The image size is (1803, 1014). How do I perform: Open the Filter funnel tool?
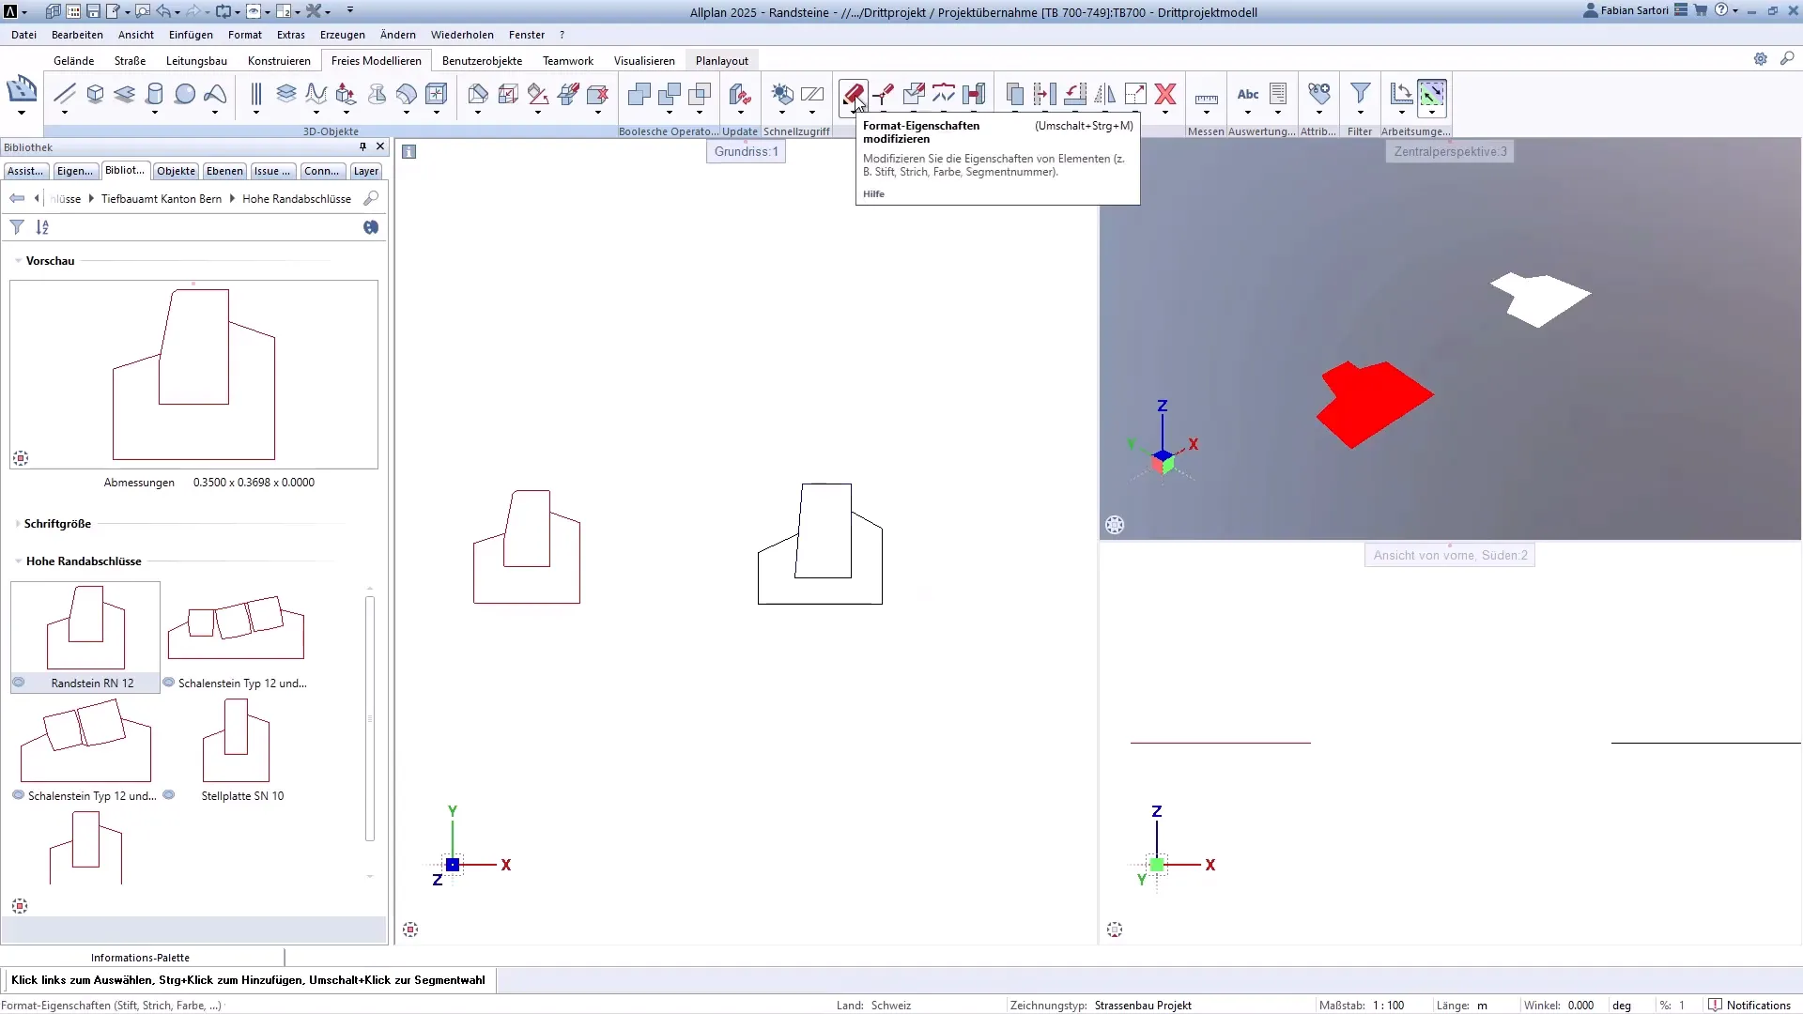point(1360,94)
